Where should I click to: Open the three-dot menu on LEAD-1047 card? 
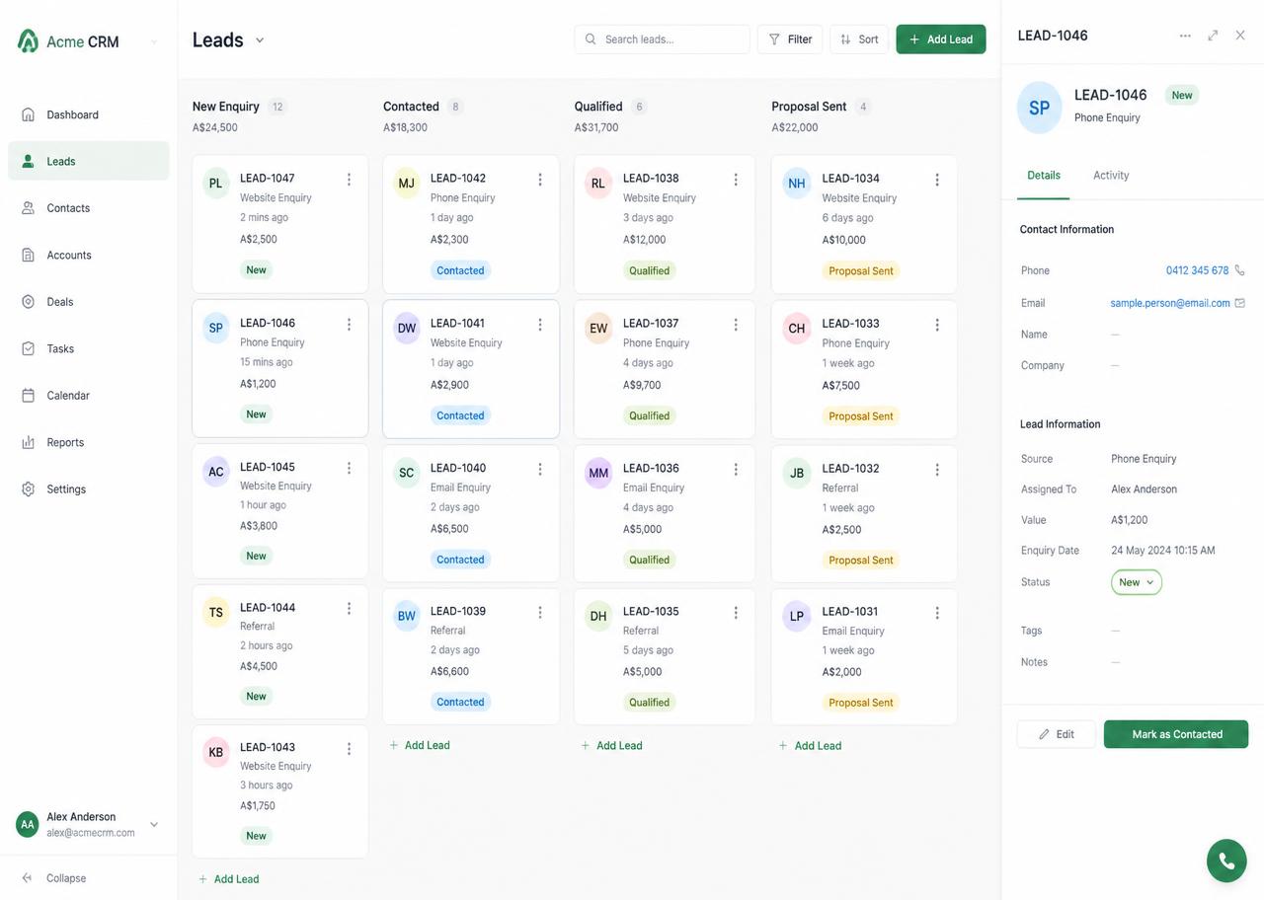[x=349, y=180]
